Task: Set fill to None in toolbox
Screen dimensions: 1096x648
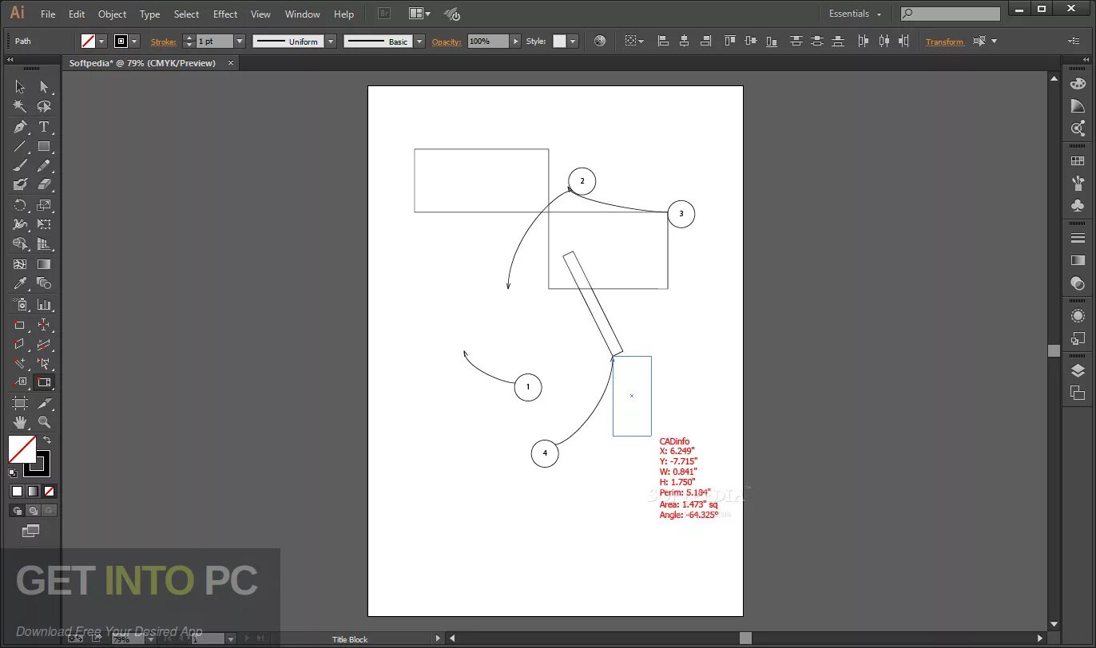Action: pos(49,491)
